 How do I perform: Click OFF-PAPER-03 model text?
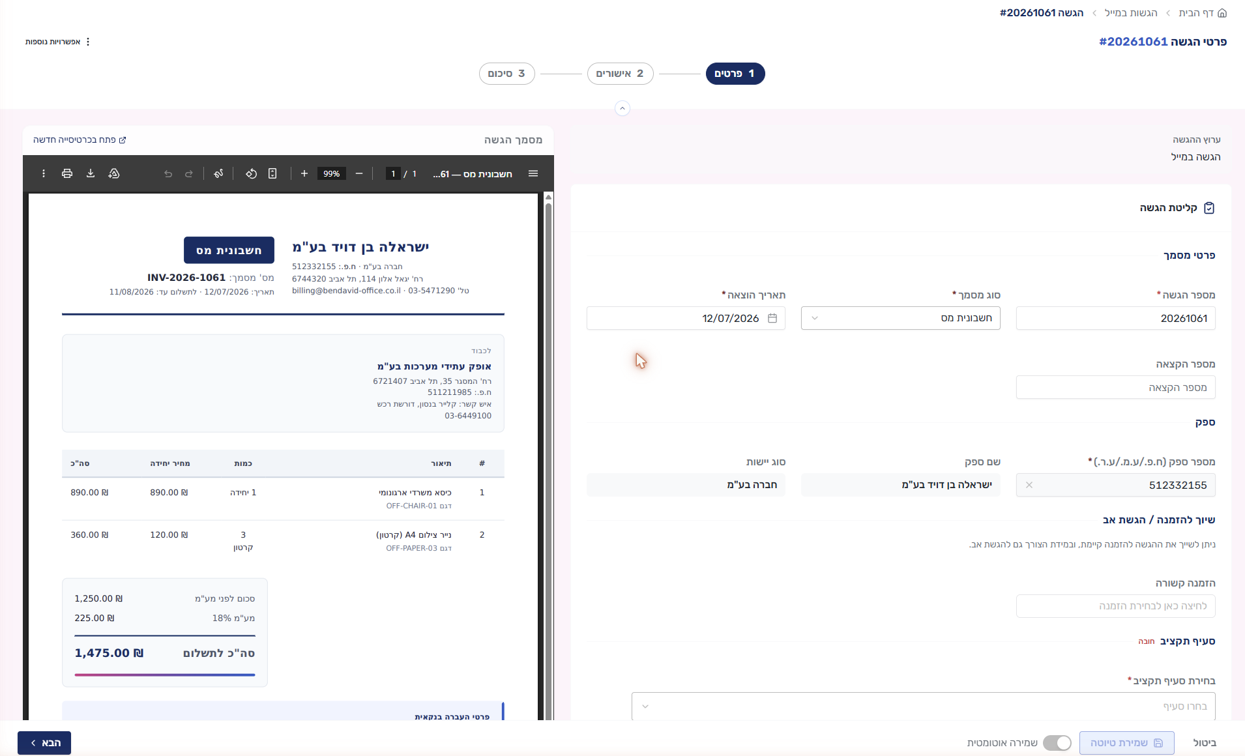[411, 548]
